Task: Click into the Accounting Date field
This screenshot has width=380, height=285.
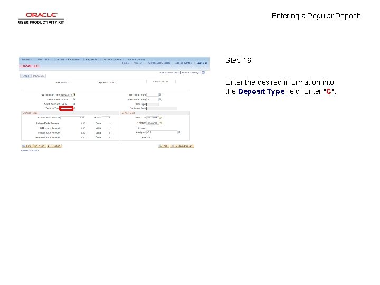Action: (66, 95)
